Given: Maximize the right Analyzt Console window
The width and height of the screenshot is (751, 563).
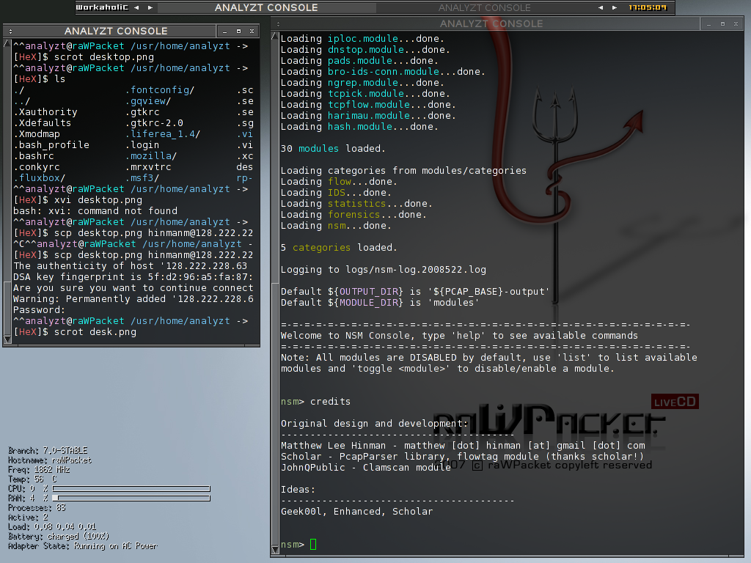Looking at the screenshot, I should point(722,24).
